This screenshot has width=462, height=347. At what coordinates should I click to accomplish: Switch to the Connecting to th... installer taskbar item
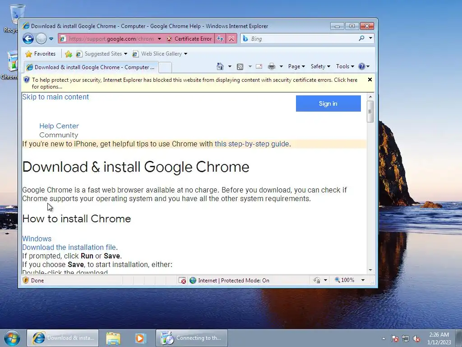coord(191,338)
